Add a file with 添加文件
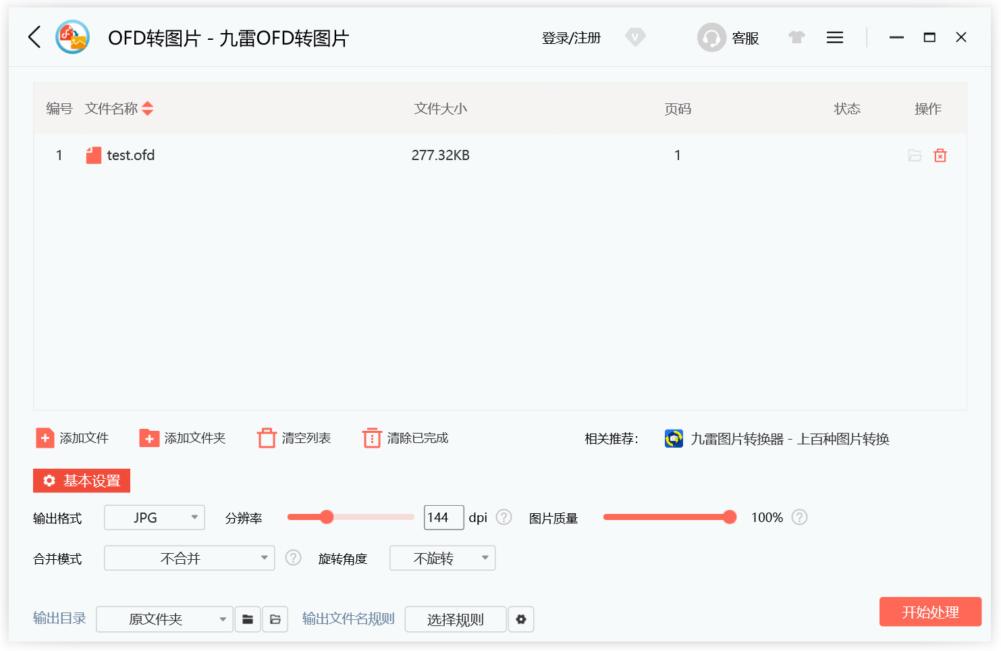This screenshot has width=1001, height=651. coord(72,438)
